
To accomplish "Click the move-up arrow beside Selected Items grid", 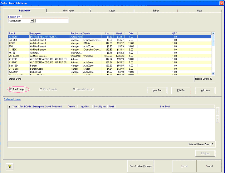I will 218,111.
